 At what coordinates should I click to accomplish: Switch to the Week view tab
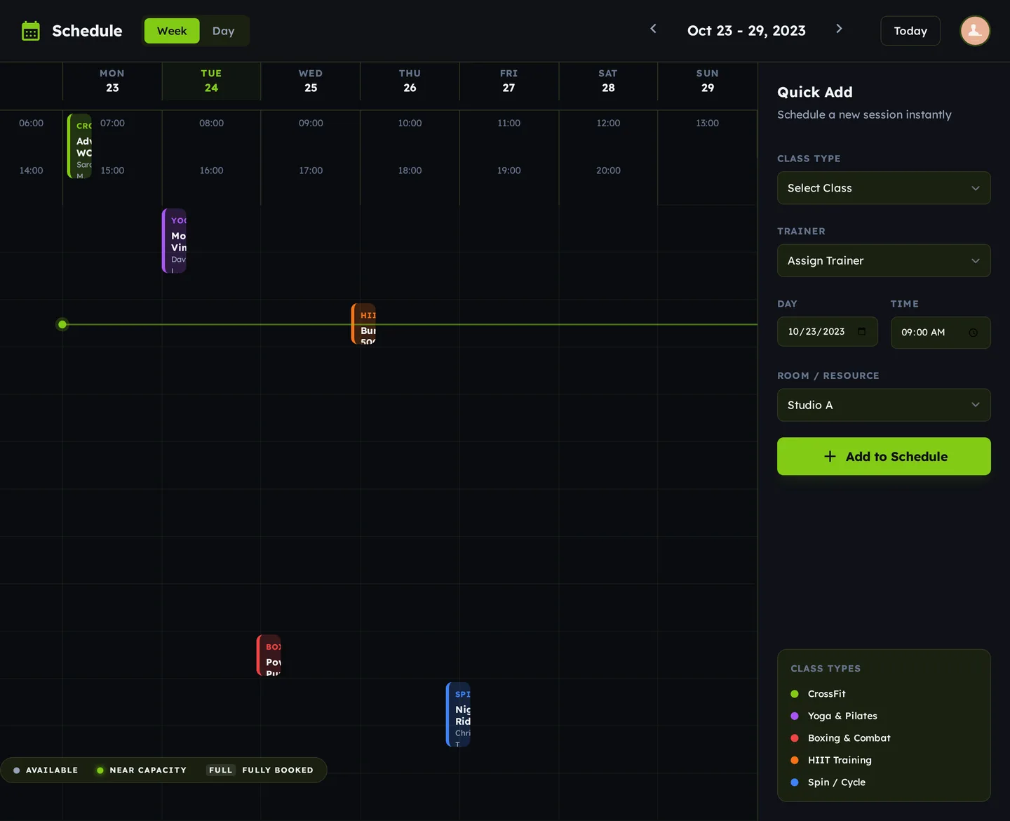tap(171, 30)
